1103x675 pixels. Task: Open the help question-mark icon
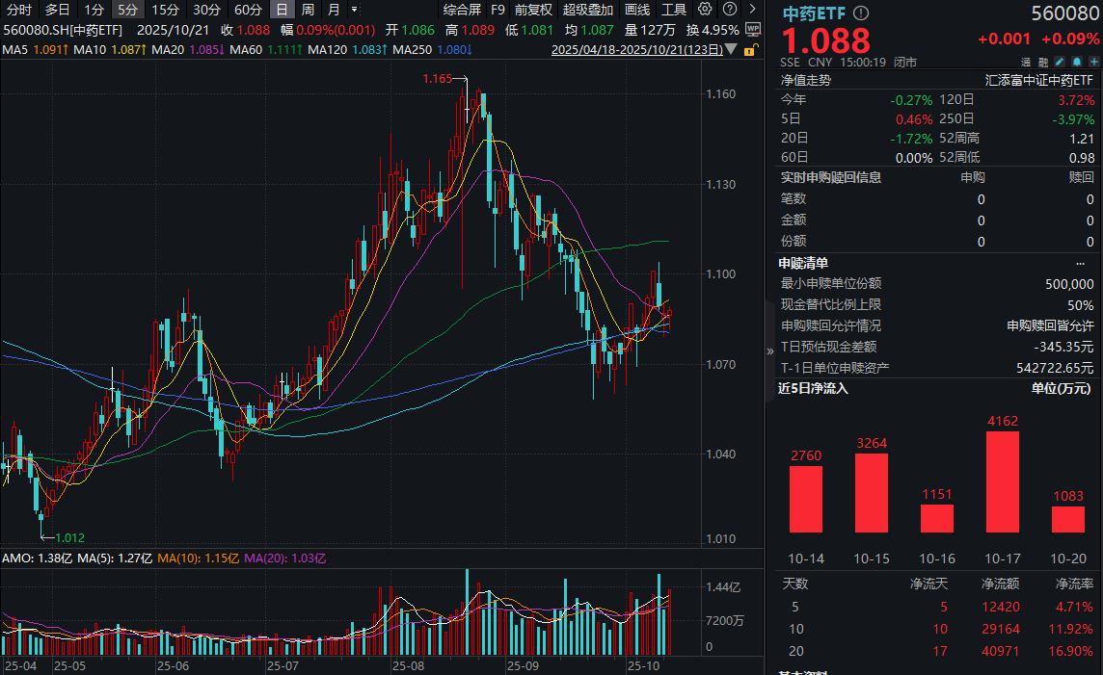(730, 10)
